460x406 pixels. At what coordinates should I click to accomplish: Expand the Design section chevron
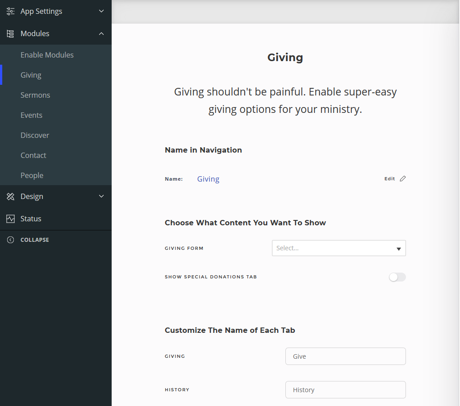[101, 196]
